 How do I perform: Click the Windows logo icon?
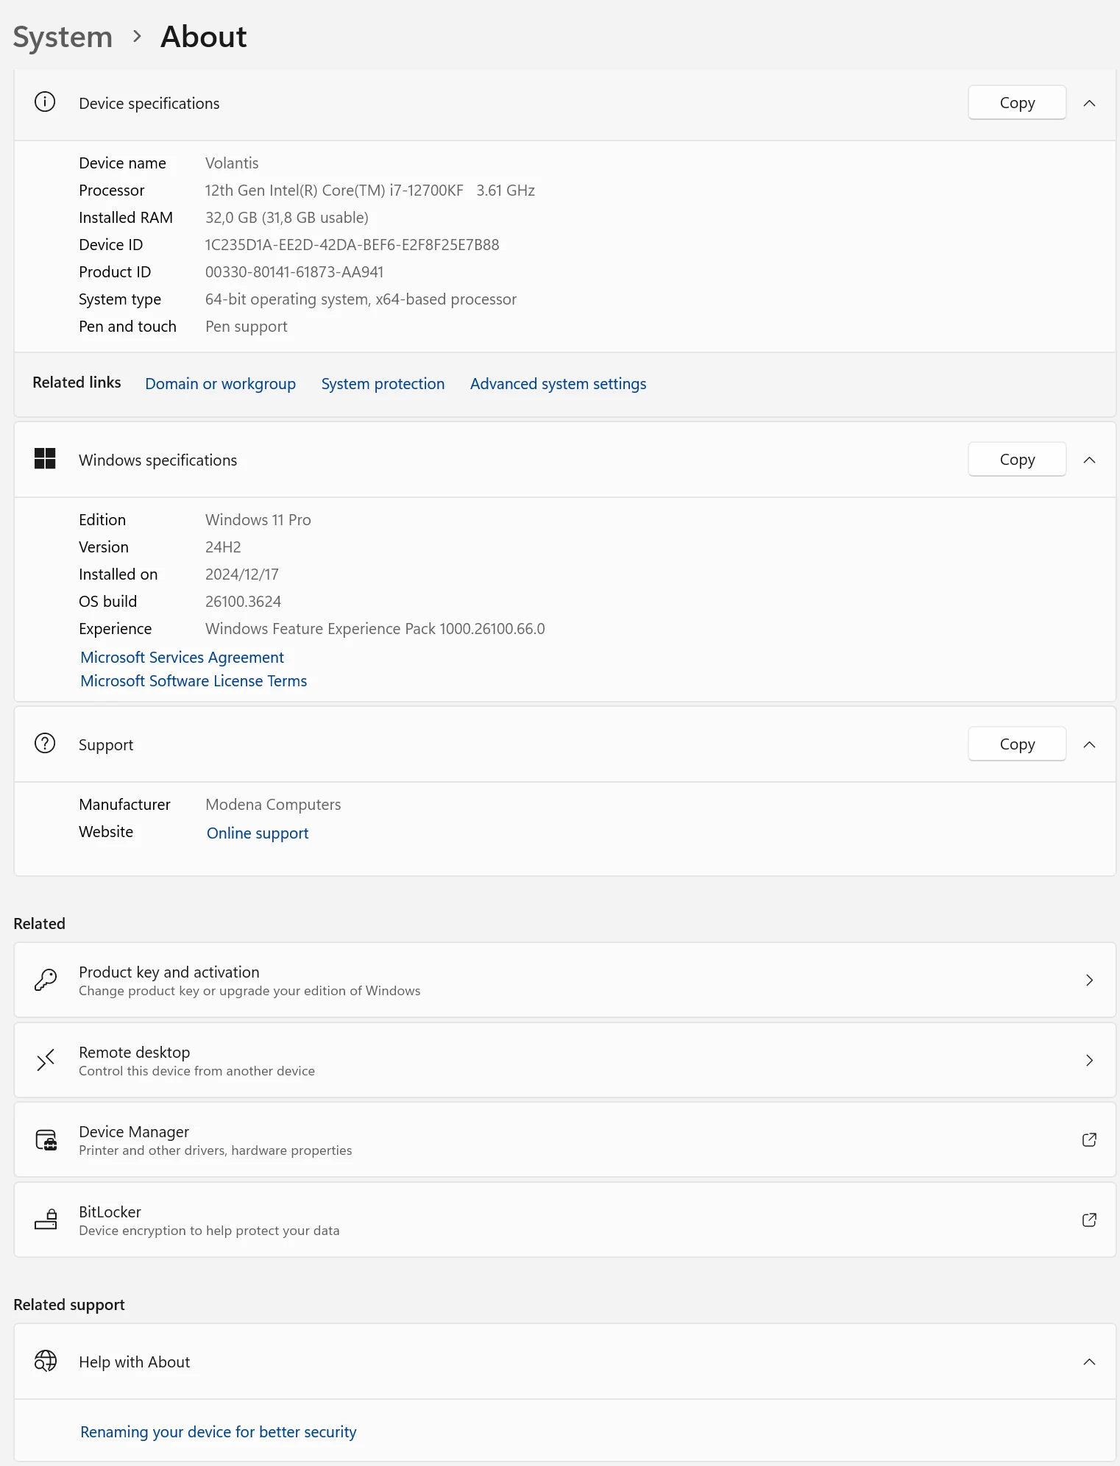[x=45, y=459]
